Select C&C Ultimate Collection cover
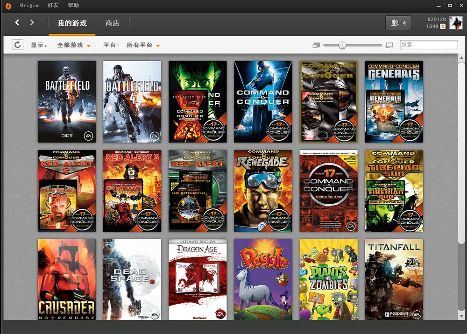The height and width of the screenshot is (334, 467). pos(328,191)
